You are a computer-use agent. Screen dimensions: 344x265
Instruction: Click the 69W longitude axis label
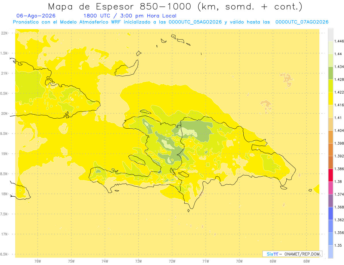point(273,262)
